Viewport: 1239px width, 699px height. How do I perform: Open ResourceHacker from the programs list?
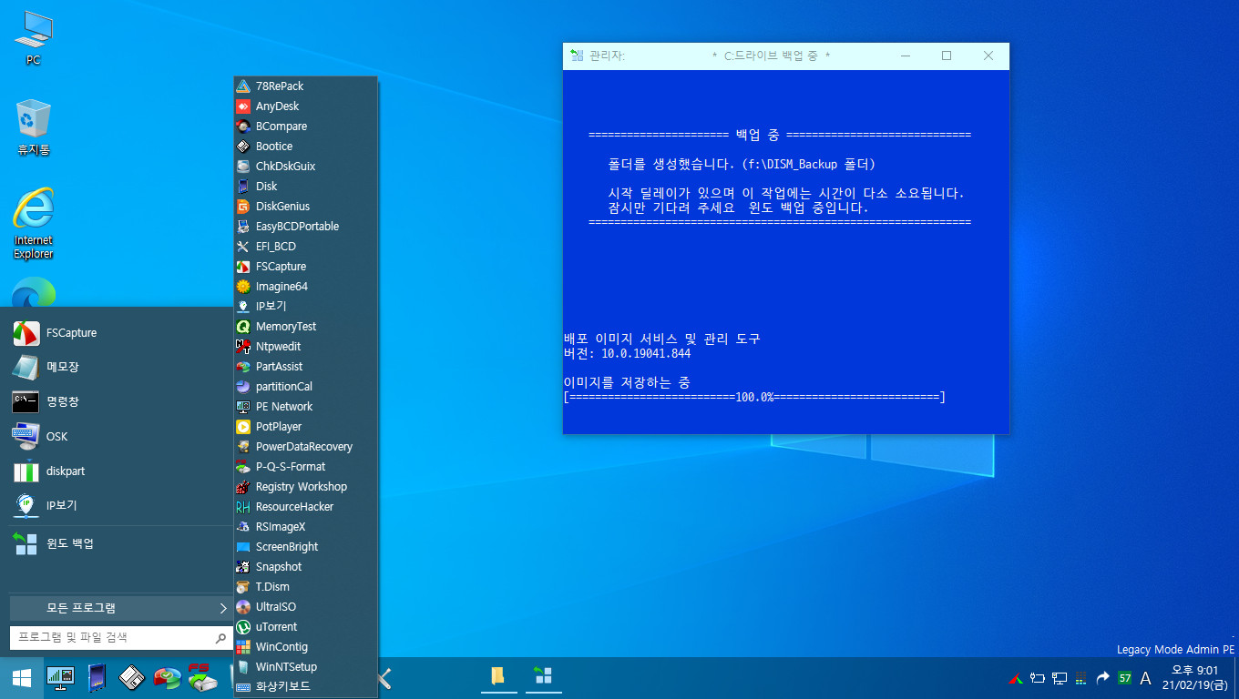click(305, 506)
